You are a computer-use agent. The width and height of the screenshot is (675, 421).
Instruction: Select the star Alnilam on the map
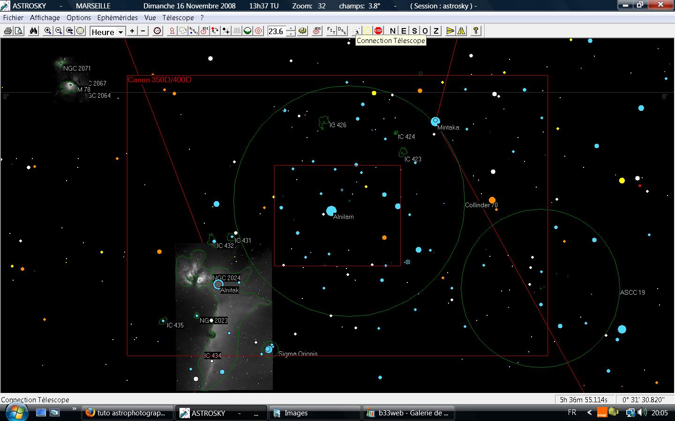331,210
